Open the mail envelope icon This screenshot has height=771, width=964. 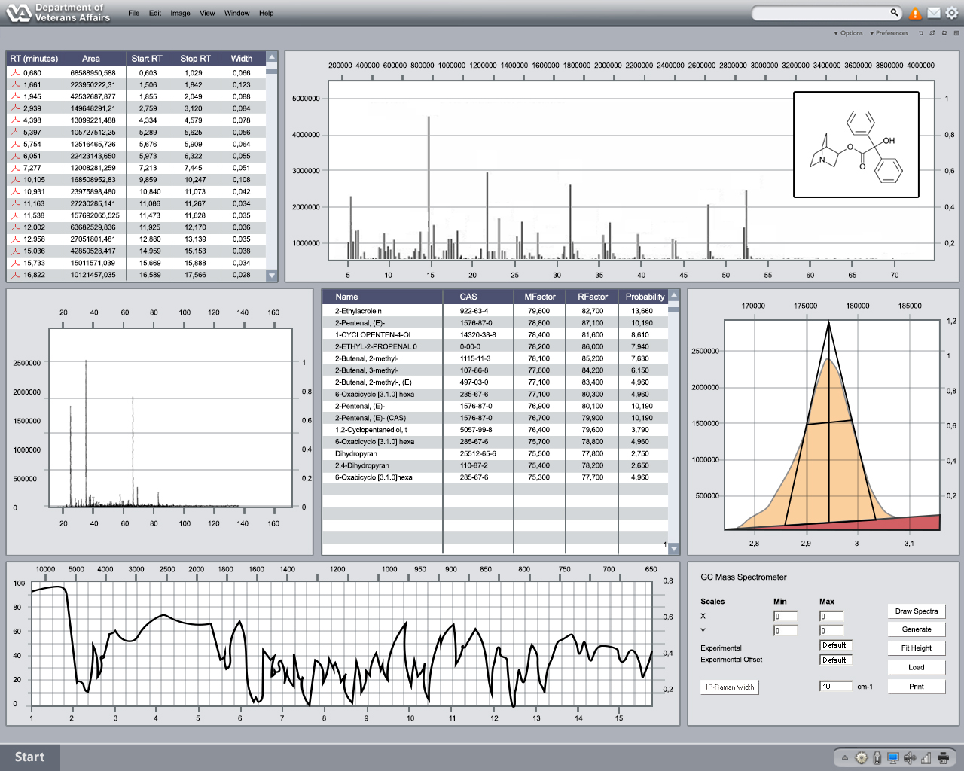[x=934, y=13]
